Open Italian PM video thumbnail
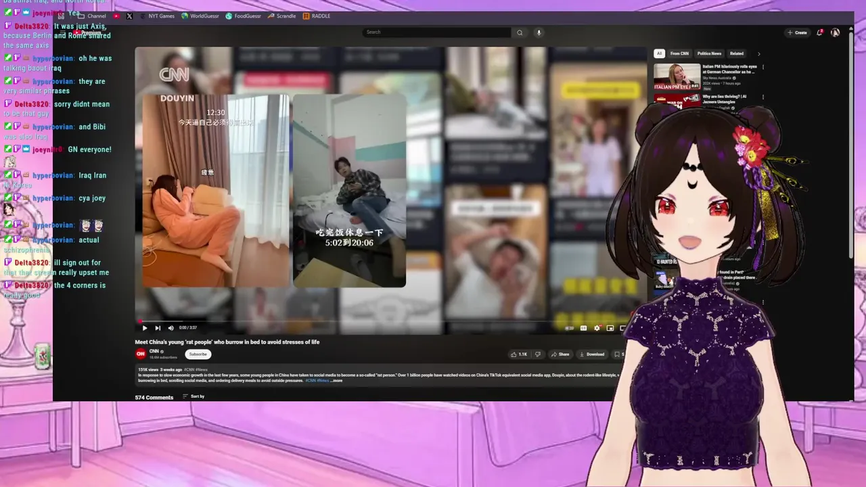866x487 pixels. (x=677, y=76)
